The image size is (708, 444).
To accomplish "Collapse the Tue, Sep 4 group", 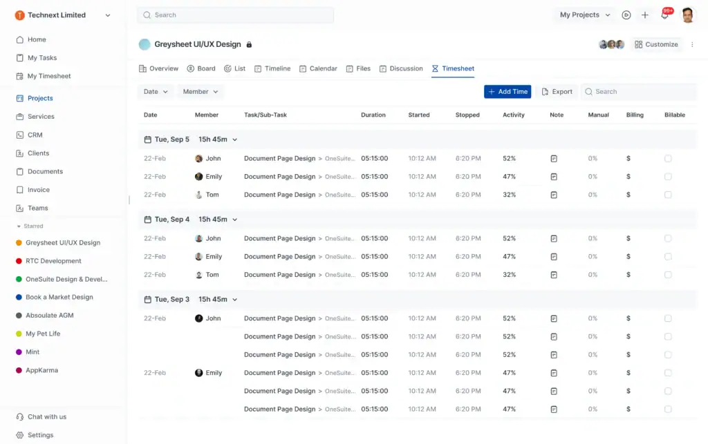I will (x=235, y=220).
